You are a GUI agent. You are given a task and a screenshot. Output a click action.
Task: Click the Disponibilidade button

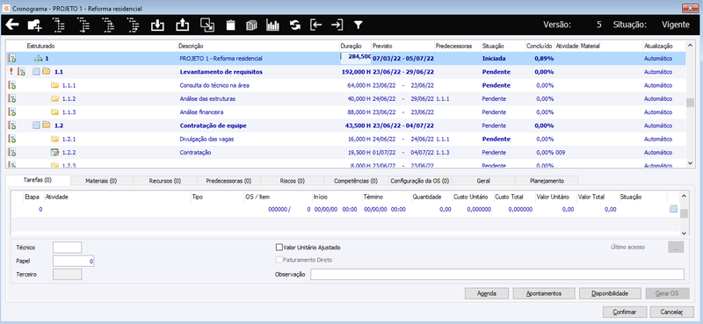pos(610,293)
